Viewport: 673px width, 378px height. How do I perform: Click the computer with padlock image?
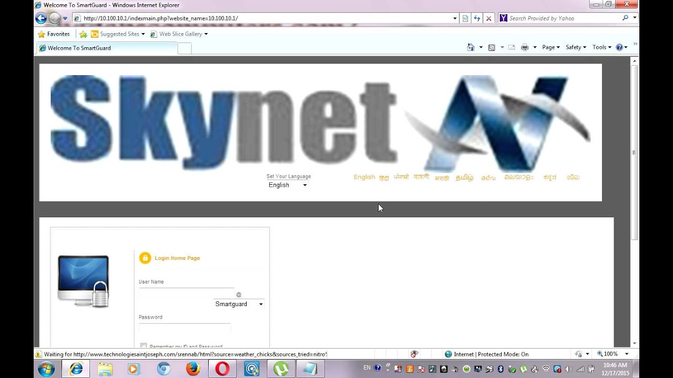click(x=84, y=281)
